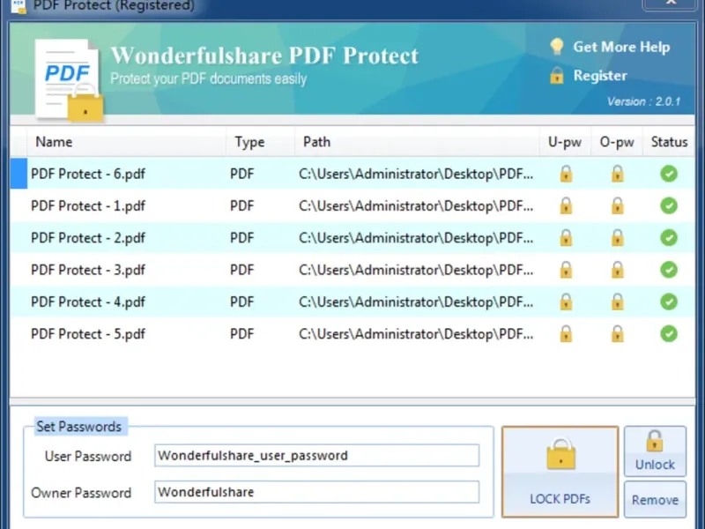
Task: Click the Path column header
Action: [417, 142]
